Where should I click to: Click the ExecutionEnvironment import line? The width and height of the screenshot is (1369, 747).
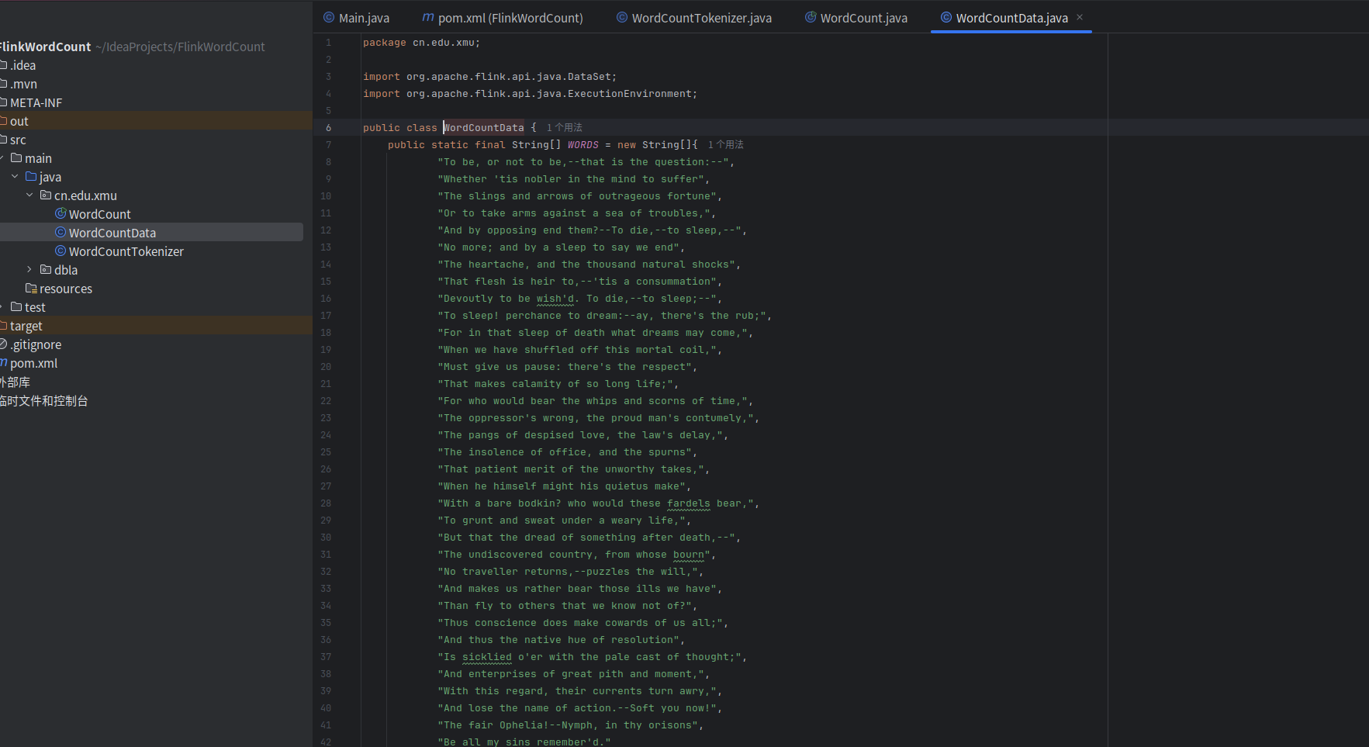[531, 93]
